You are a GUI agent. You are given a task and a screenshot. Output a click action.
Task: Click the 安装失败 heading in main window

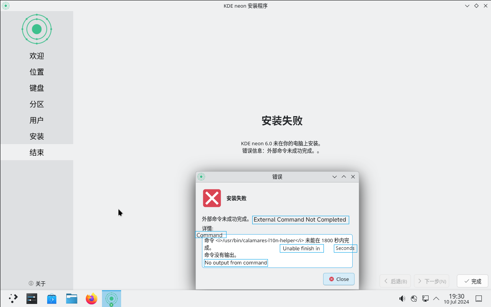[282, 121]
